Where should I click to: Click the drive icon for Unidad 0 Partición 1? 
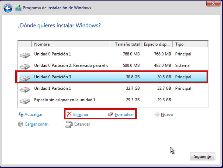tap(25, 55)
